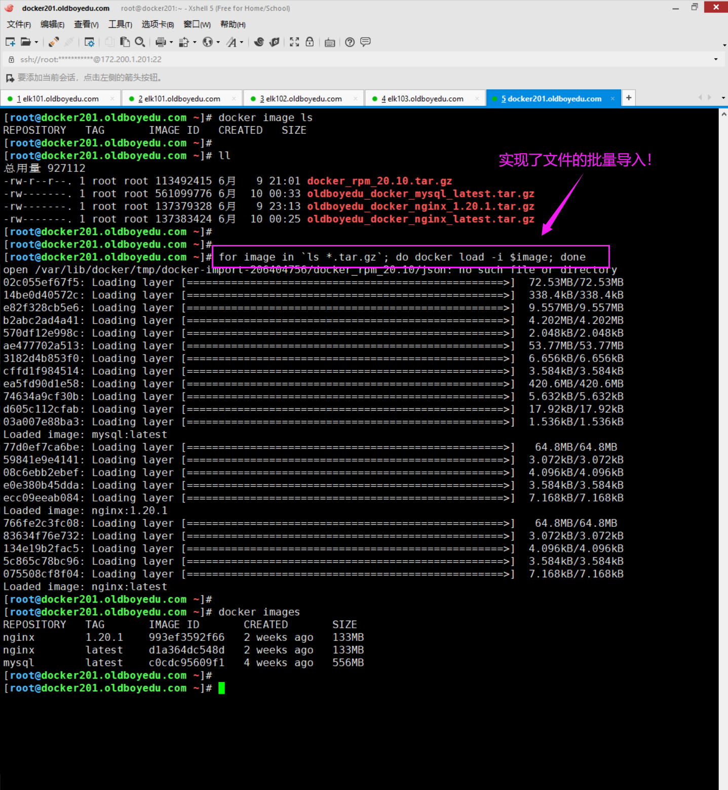Click the feedback chat bubble icon
Screen dimensions: 728x790
coord(365,42)
